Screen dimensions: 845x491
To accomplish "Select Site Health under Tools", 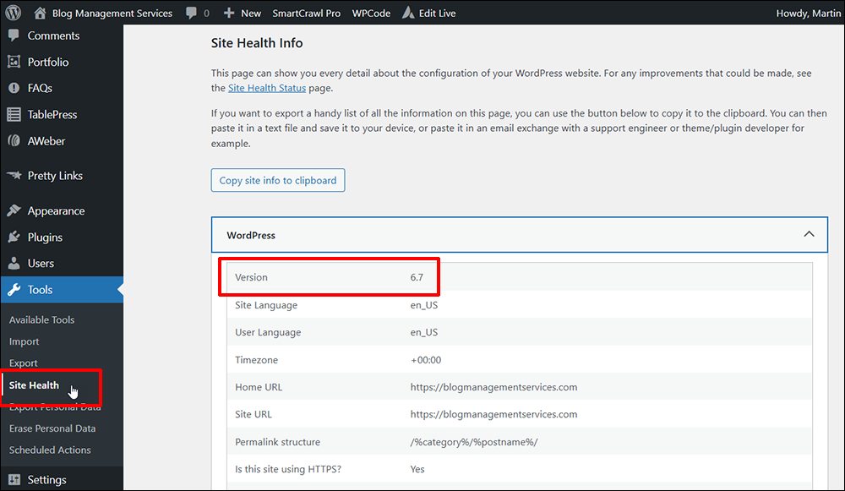I will click(33, 385).
